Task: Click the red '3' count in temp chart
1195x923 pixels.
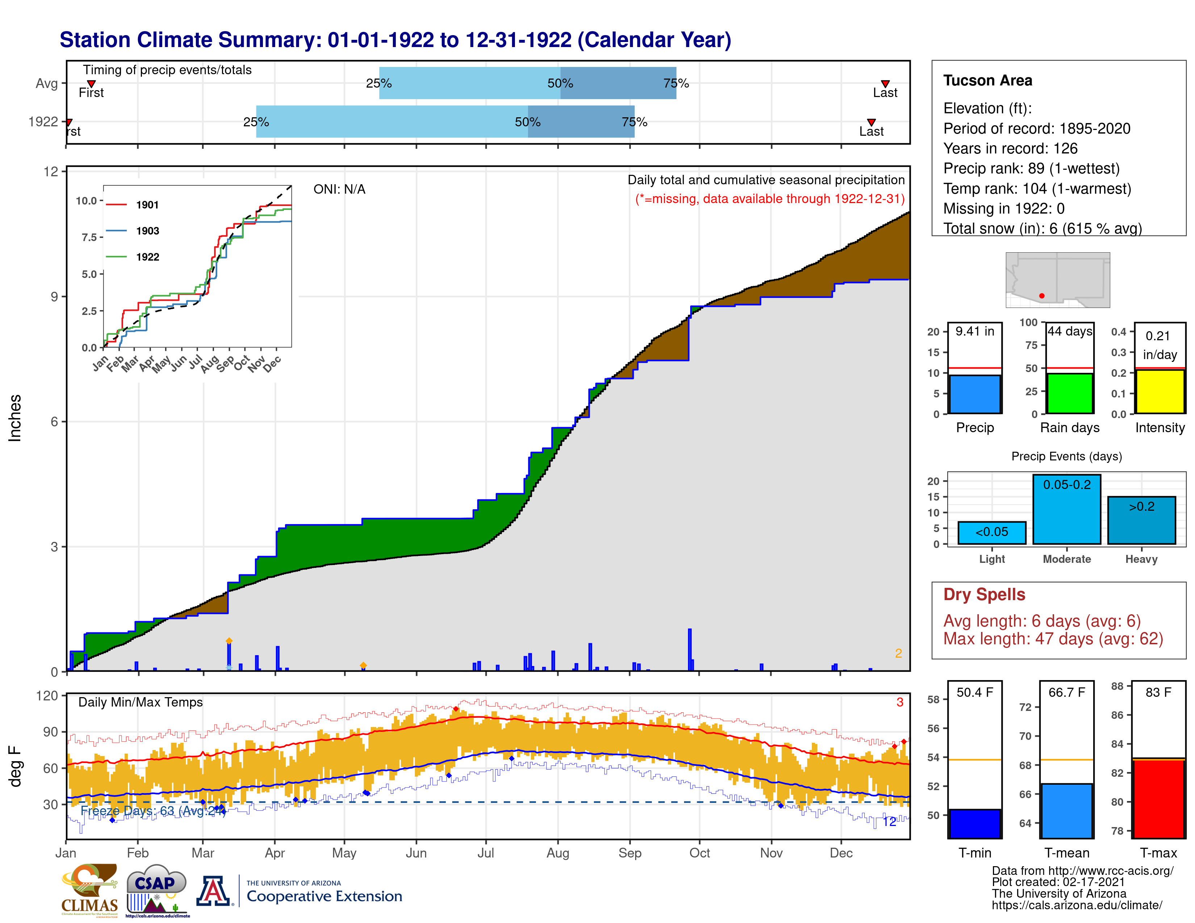Action: (900, 702)
